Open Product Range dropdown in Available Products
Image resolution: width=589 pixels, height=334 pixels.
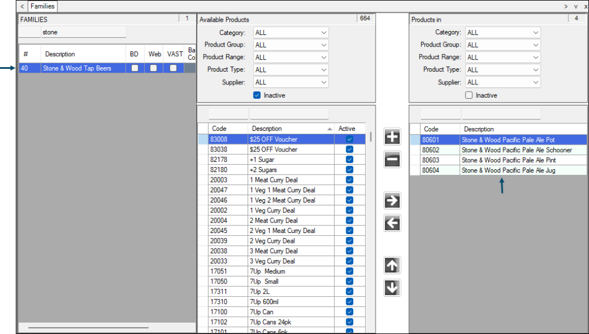pyautogui.click(x=291, y=57)
